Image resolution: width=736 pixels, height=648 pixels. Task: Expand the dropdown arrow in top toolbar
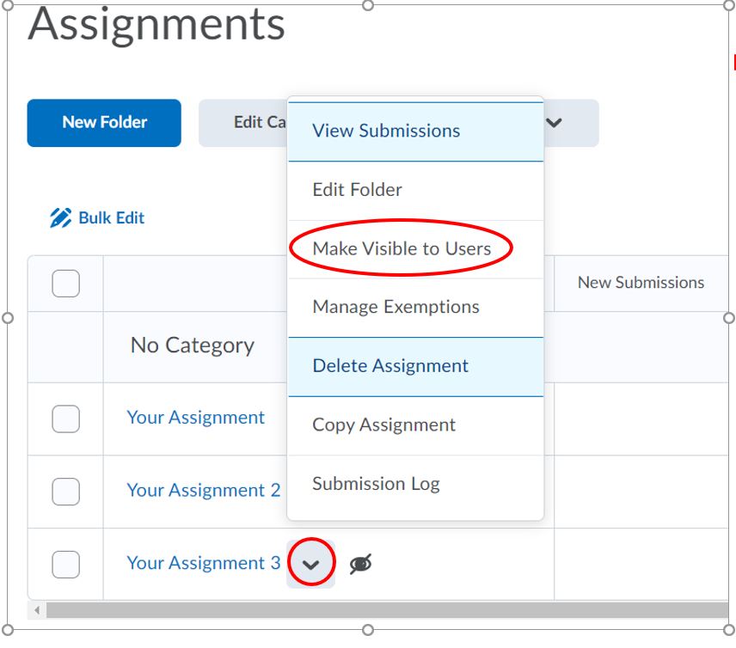555,123
